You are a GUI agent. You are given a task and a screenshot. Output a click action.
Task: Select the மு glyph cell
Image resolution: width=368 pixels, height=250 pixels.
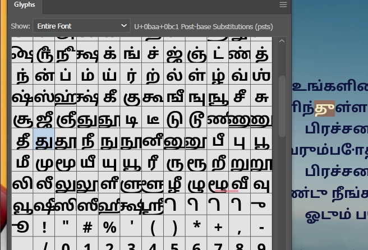44,161
